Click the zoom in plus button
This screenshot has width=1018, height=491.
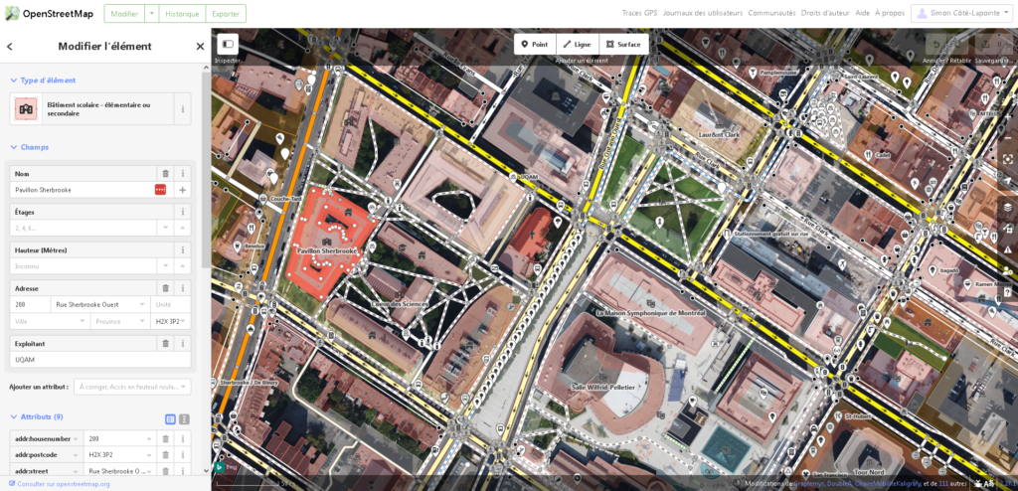1007,115
